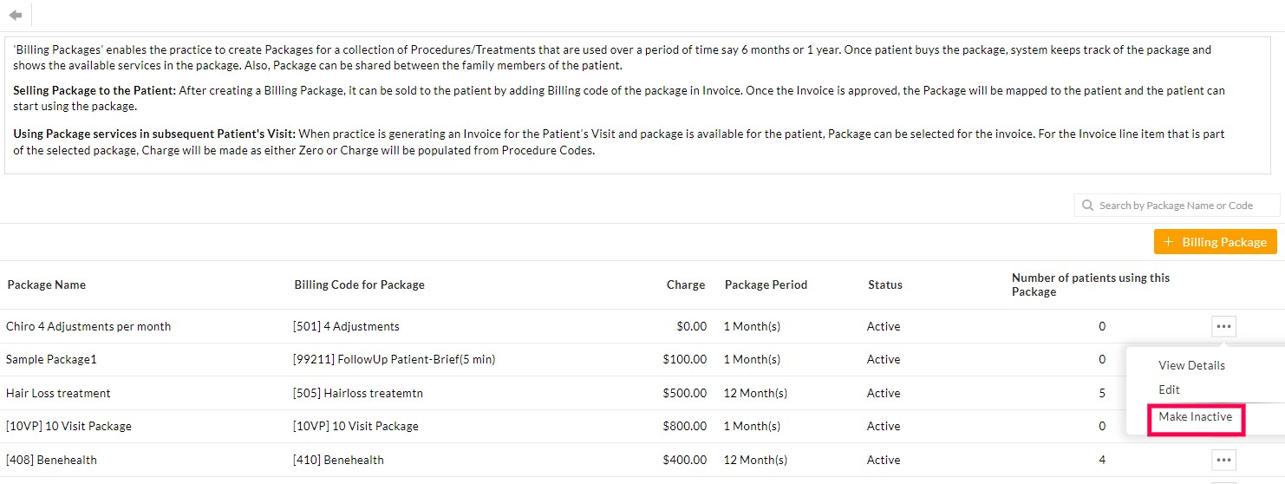Image resolution: width=1285 pixels, height=484 pixels.
Task: Open three-dot menu for Chiro 4 Adjustments
Action: point(1223,326)
